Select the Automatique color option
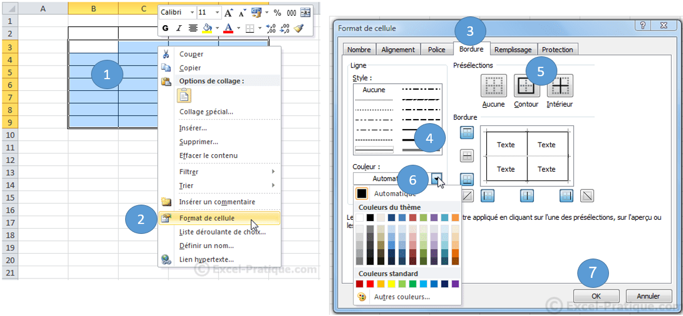The width and height of the screenshot is (683, 316). [x=395, y=194]
